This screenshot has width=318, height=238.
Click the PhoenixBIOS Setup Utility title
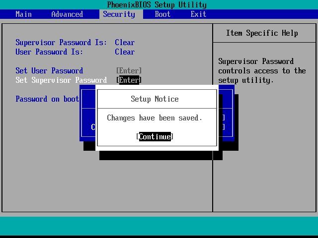pos(157,4)
